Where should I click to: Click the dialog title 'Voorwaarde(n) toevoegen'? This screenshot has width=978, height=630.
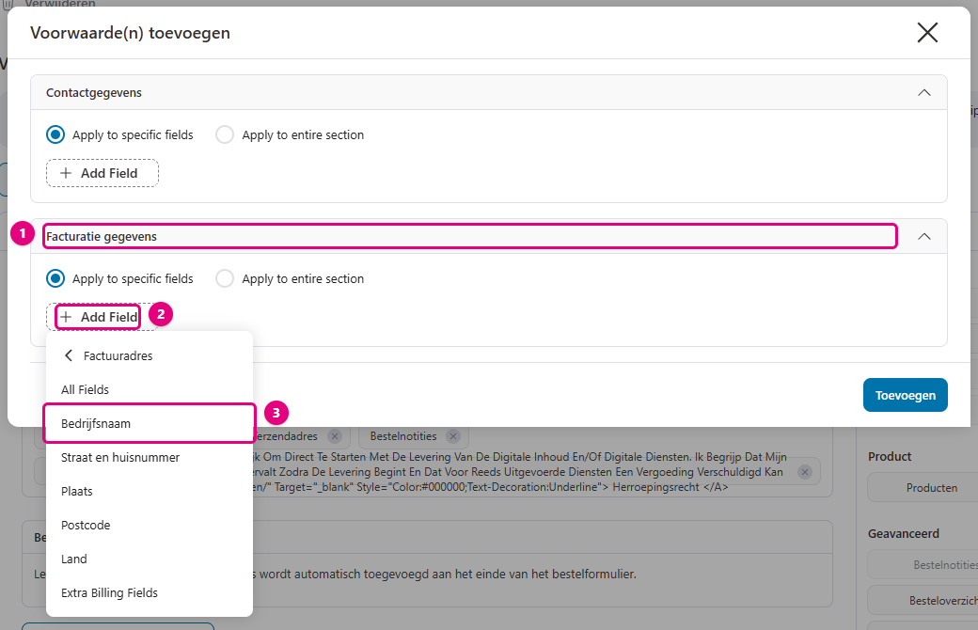point(131,32)
